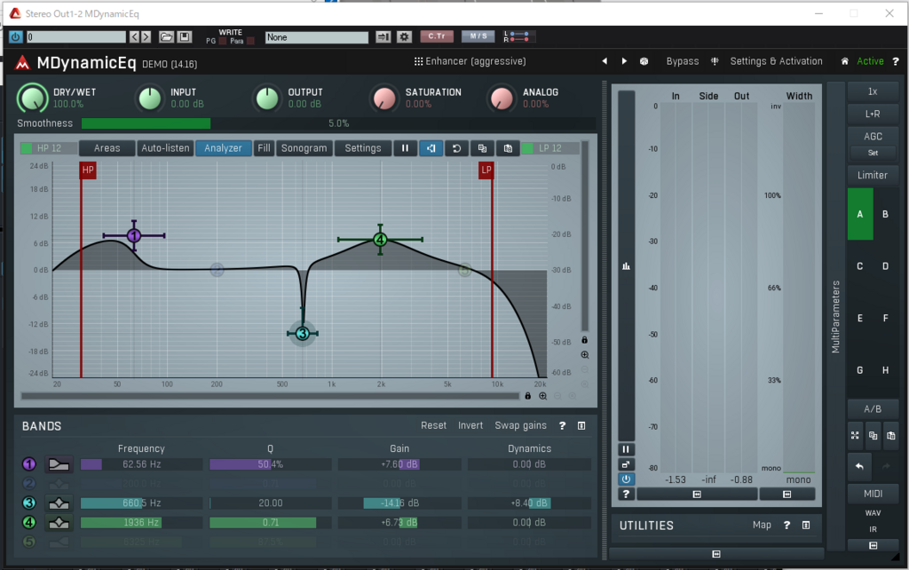Toggle Bypass on the plugin
This screenshot has height=570, width=909.
[x=683, y=61]
